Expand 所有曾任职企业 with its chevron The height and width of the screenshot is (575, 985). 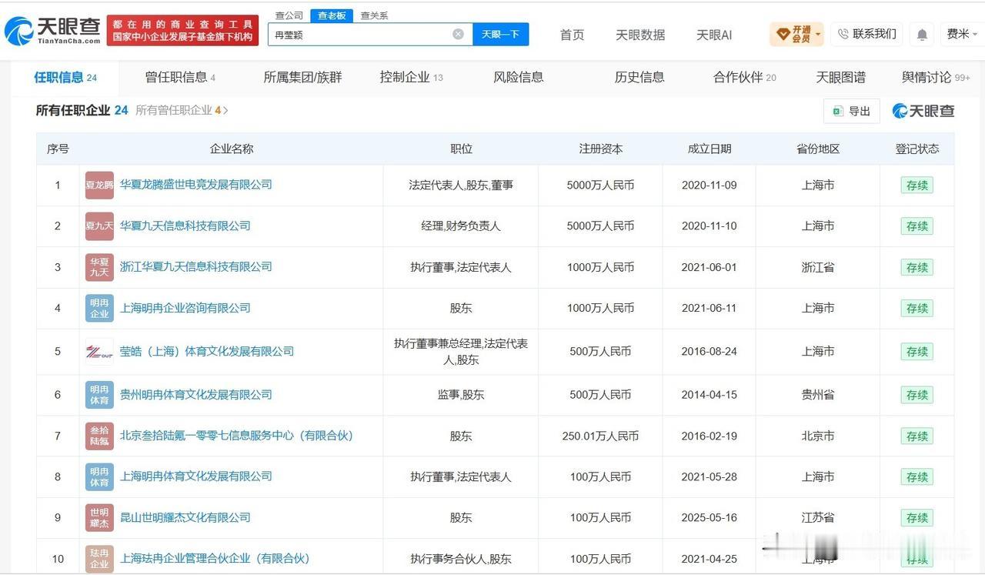[225, 110]
